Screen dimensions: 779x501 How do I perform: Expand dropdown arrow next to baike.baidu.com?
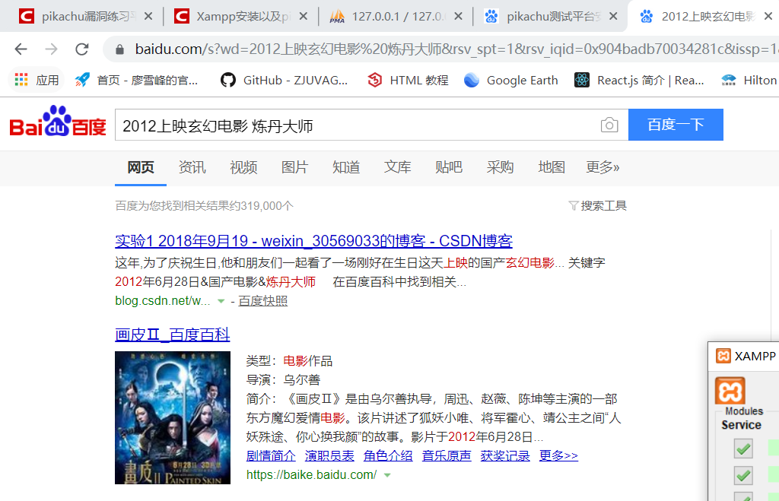[x=387, y=475]
